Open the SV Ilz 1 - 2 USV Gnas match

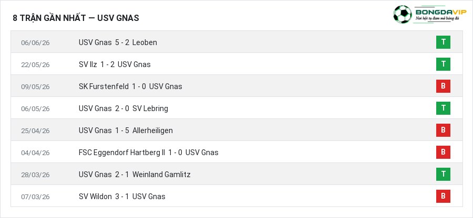point(115,64)
